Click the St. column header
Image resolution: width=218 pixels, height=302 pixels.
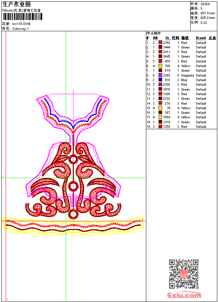pyautogui.click(x=168, y=38)
